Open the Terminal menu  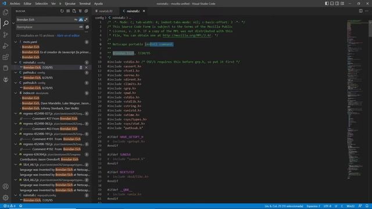(x=85, y=3)
